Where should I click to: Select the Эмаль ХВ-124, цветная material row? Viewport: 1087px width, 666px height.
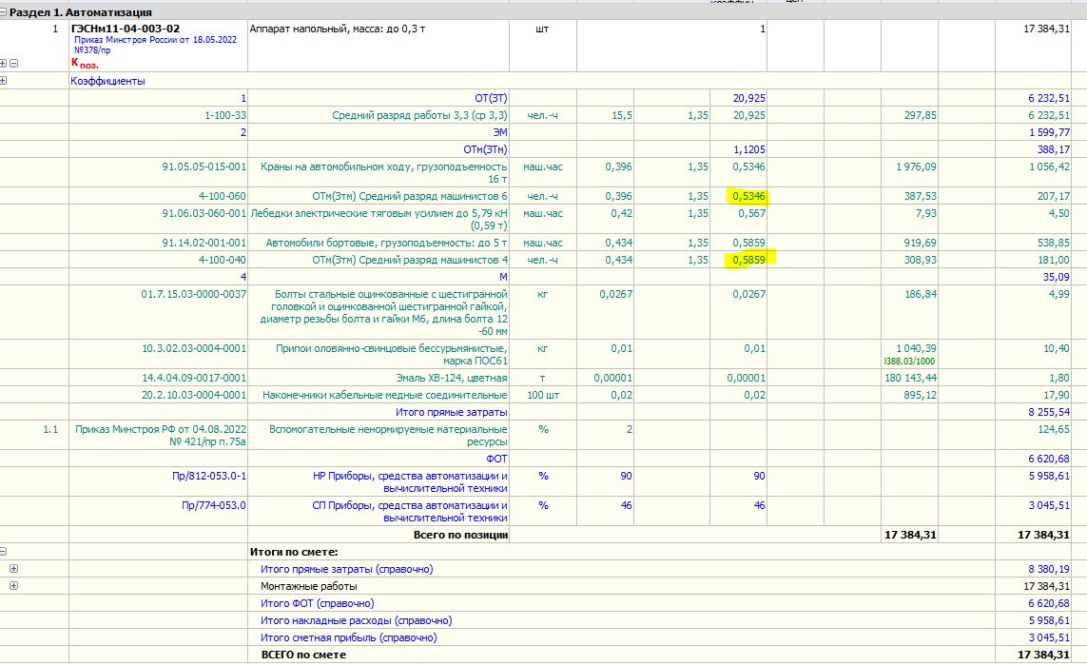pyautogui.click(x=453, y=378)
